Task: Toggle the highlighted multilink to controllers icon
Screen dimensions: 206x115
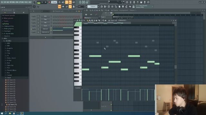Action: coord(70,6)
